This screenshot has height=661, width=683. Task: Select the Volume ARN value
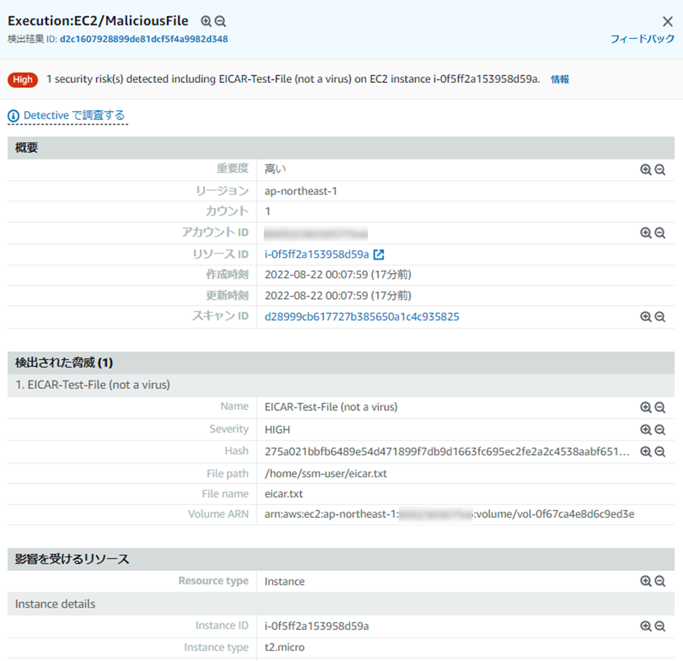449,514
